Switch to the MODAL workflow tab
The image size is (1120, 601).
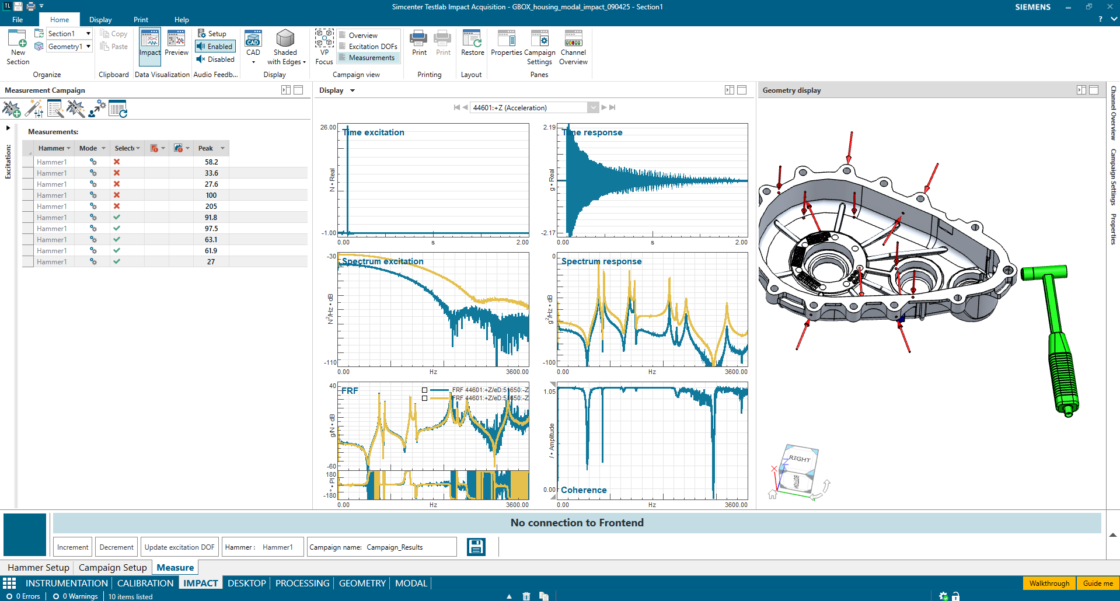(x=410, y=583)
